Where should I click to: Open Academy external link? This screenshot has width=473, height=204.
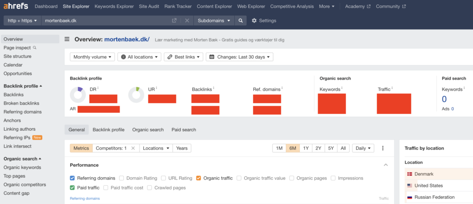click(358, 6)
